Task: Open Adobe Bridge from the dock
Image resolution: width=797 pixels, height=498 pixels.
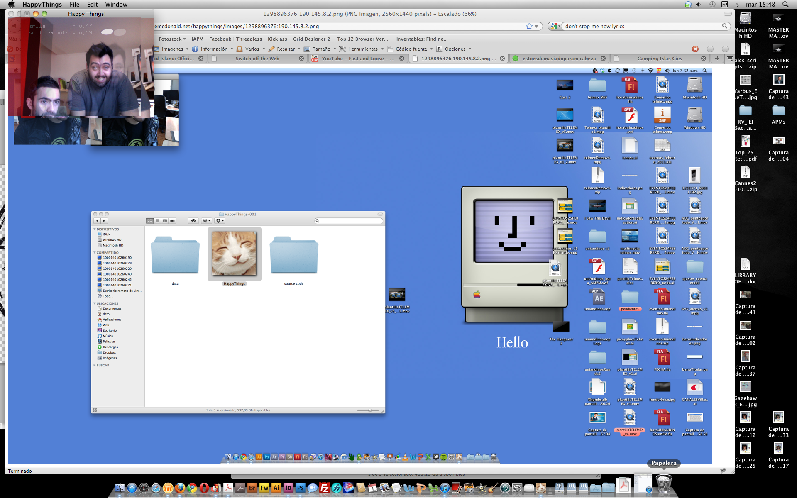Action: [252, 488]
